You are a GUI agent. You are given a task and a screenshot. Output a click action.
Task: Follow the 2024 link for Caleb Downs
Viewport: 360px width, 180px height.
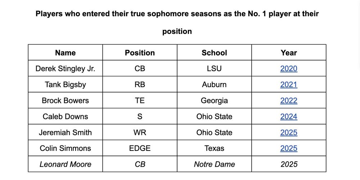[x=289, y=116]
